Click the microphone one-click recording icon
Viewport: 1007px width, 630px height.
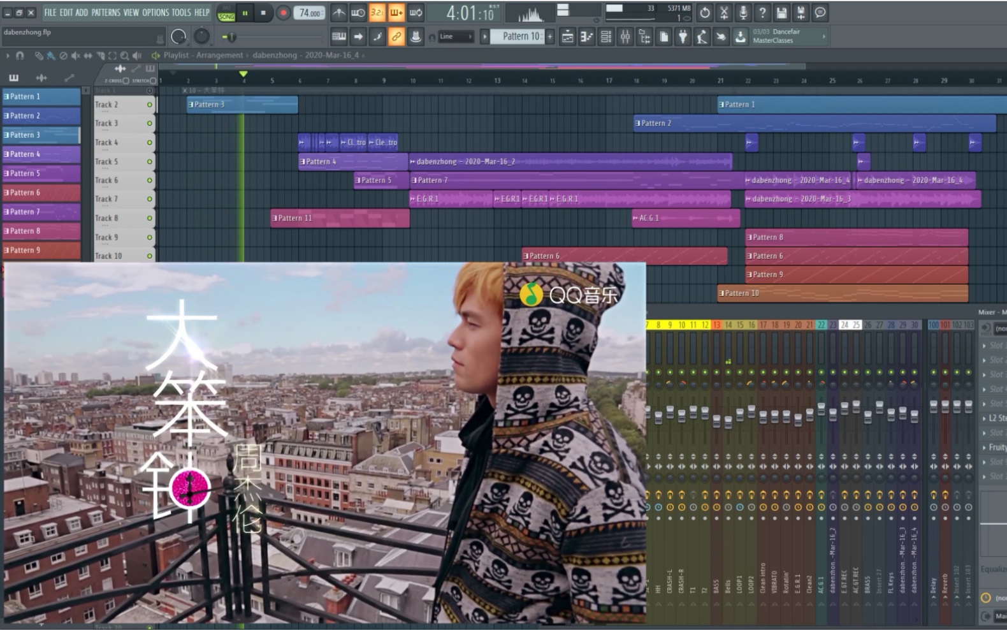[743, 12]
